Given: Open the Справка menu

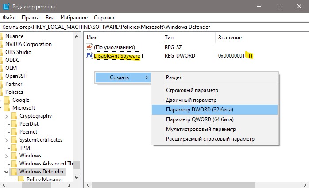Looking at the screenshot, I should [104, 18].
